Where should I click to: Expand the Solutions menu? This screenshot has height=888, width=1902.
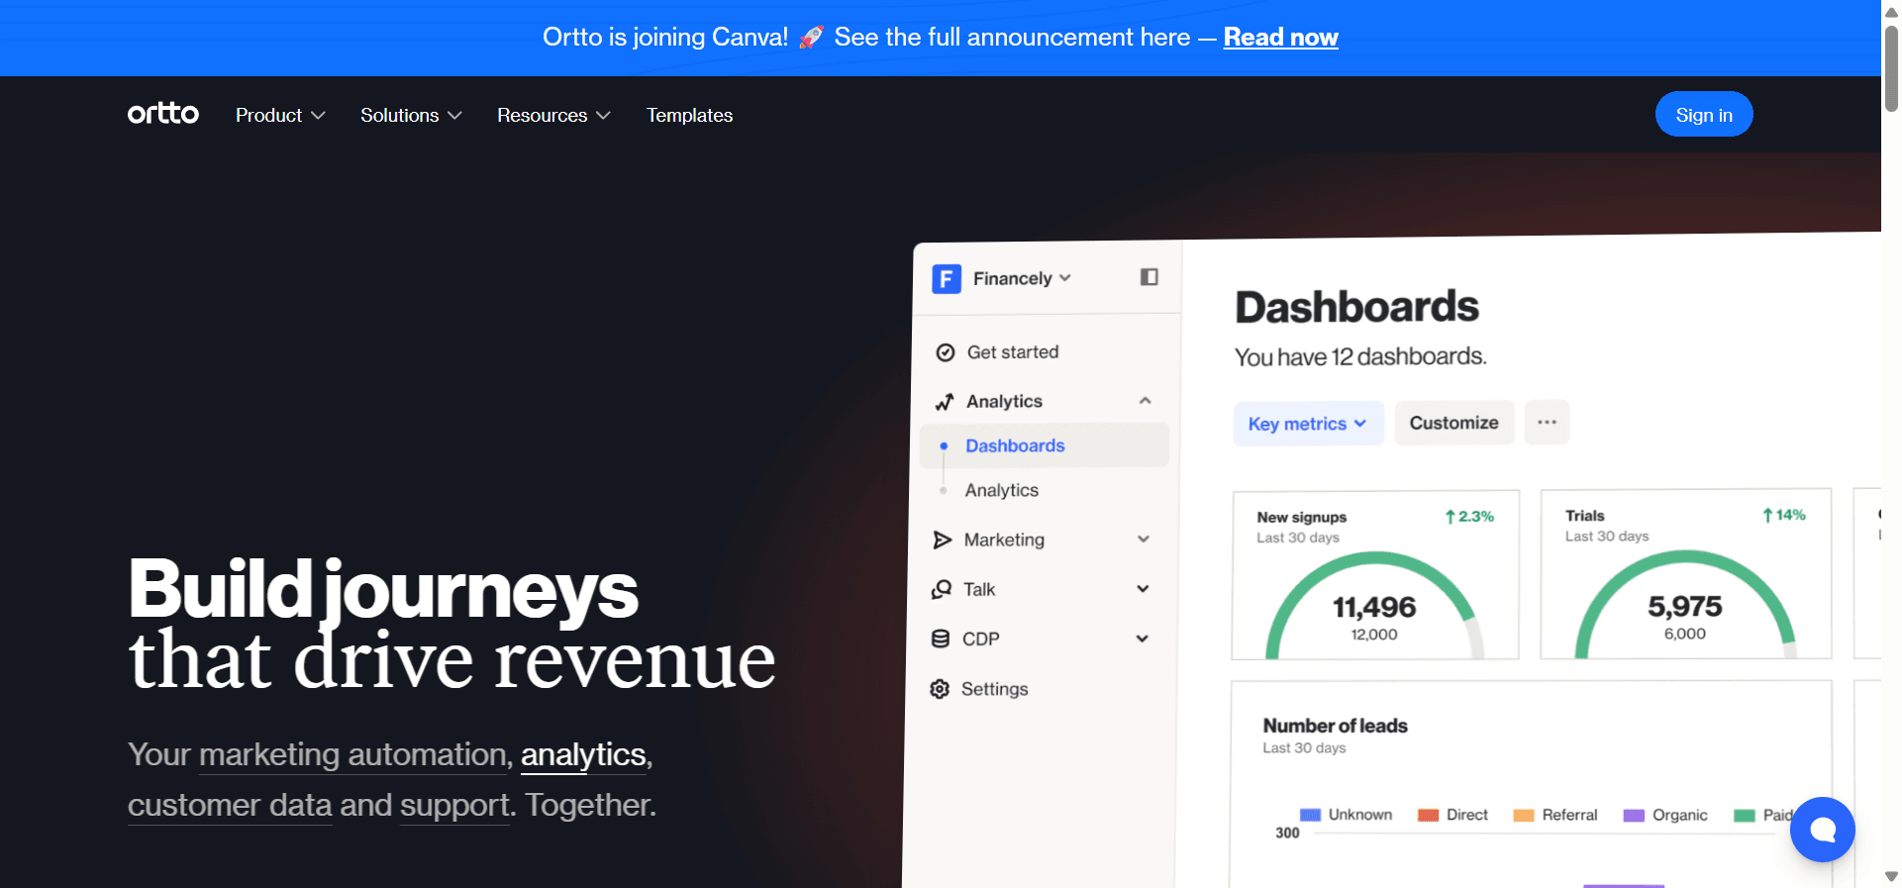tap(411, 115)
